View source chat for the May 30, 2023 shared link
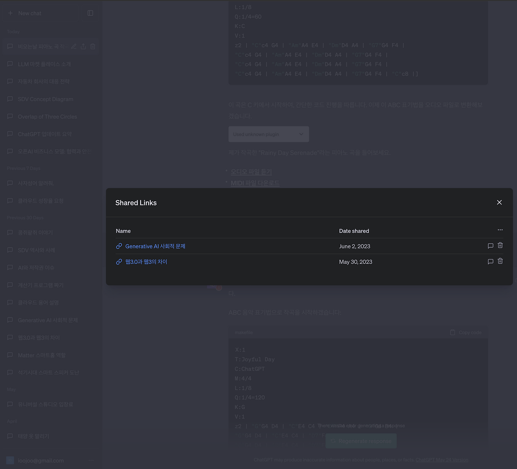Image resolution: width=517 pixels, height=469 pixels. (x=490, y=262)
